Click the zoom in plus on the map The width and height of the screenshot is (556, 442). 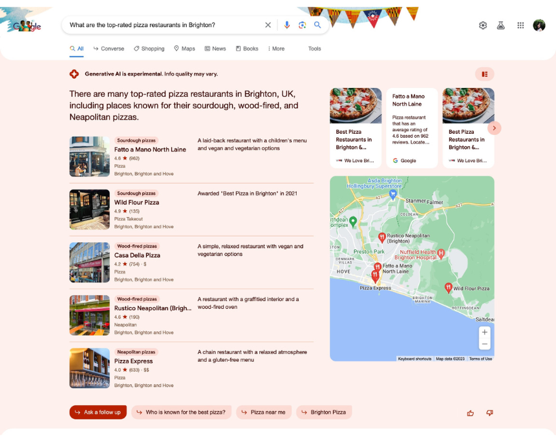coord(484,331)
